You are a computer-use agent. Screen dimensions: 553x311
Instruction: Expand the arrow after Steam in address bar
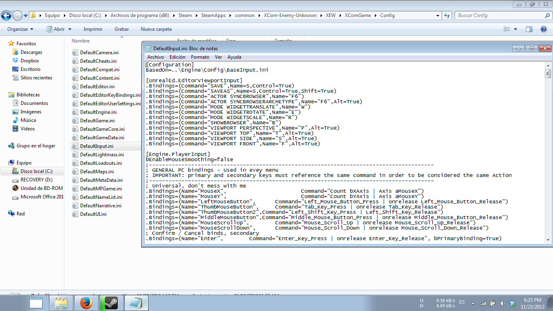(196, 15)
